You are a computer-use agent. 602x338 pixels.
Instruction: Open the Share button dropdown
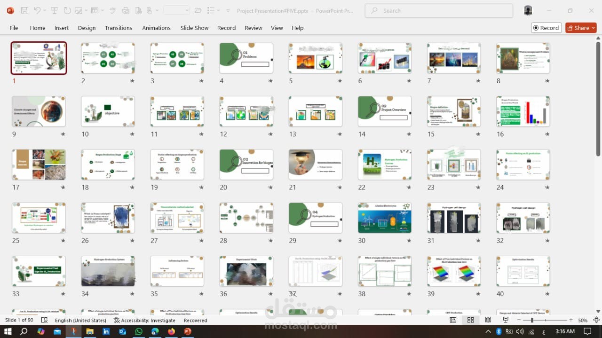594,28
